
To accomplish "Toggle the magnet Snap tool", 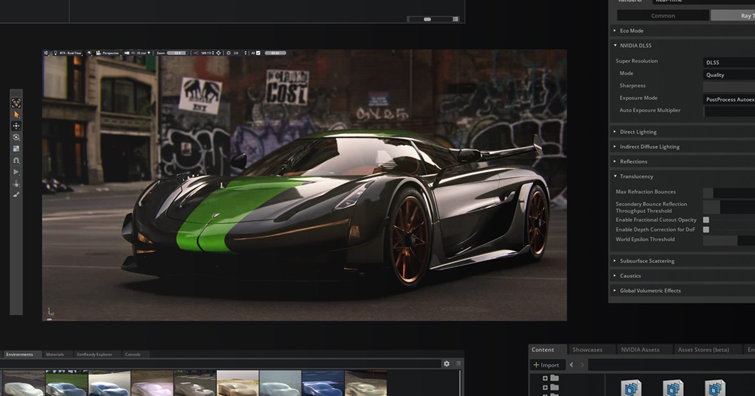I will point(16,160).
